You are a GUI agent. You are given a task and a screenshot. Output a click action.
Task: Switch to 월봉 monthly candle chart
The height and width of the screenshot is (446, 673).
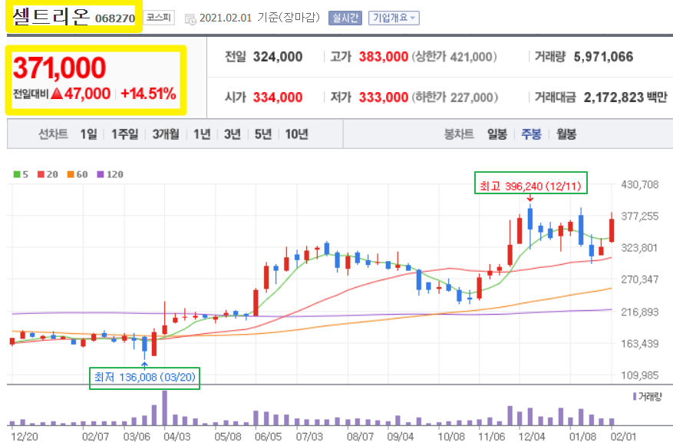click(x=566, y=134)
